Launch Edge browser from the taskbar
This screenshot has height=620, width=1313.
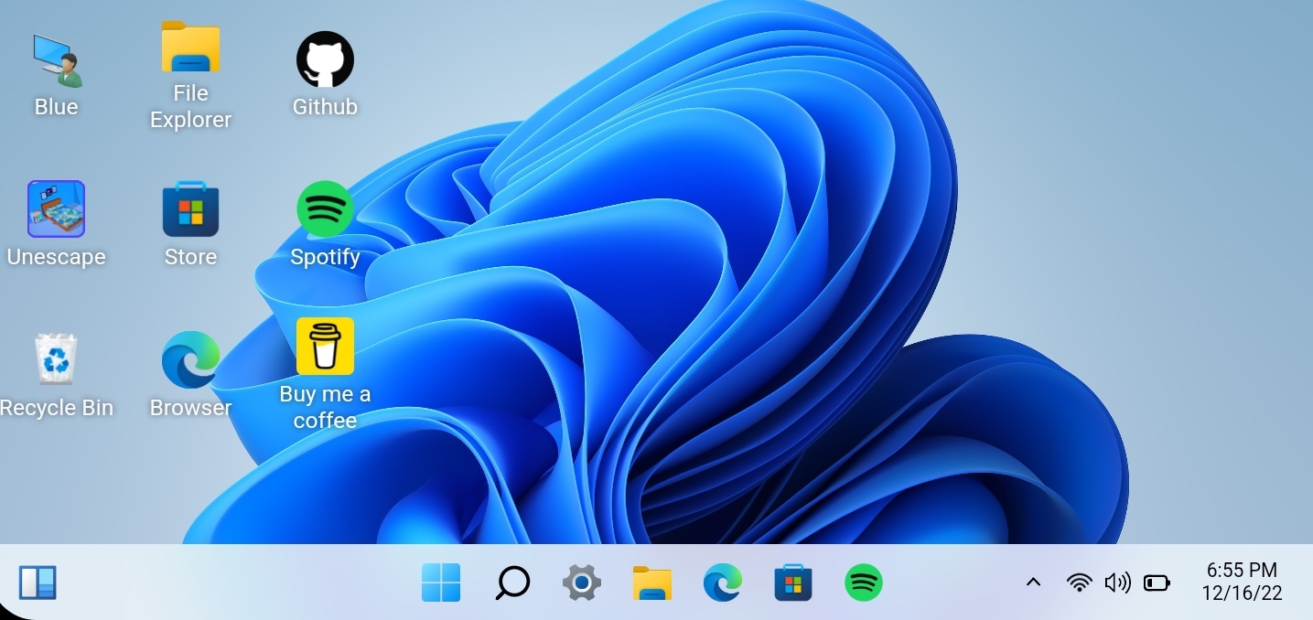coord(723,583)
